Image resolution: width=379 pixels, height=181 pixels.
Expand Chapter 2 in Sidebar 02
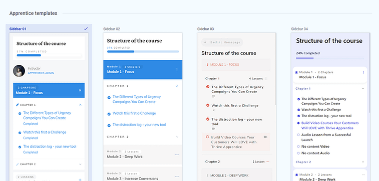point(177,137)
